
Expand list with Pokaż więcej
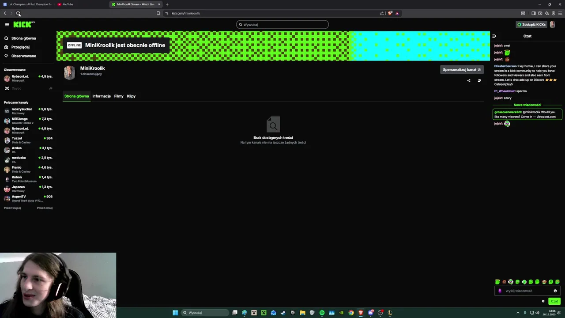pyautogui.click(x=12, y=208)
